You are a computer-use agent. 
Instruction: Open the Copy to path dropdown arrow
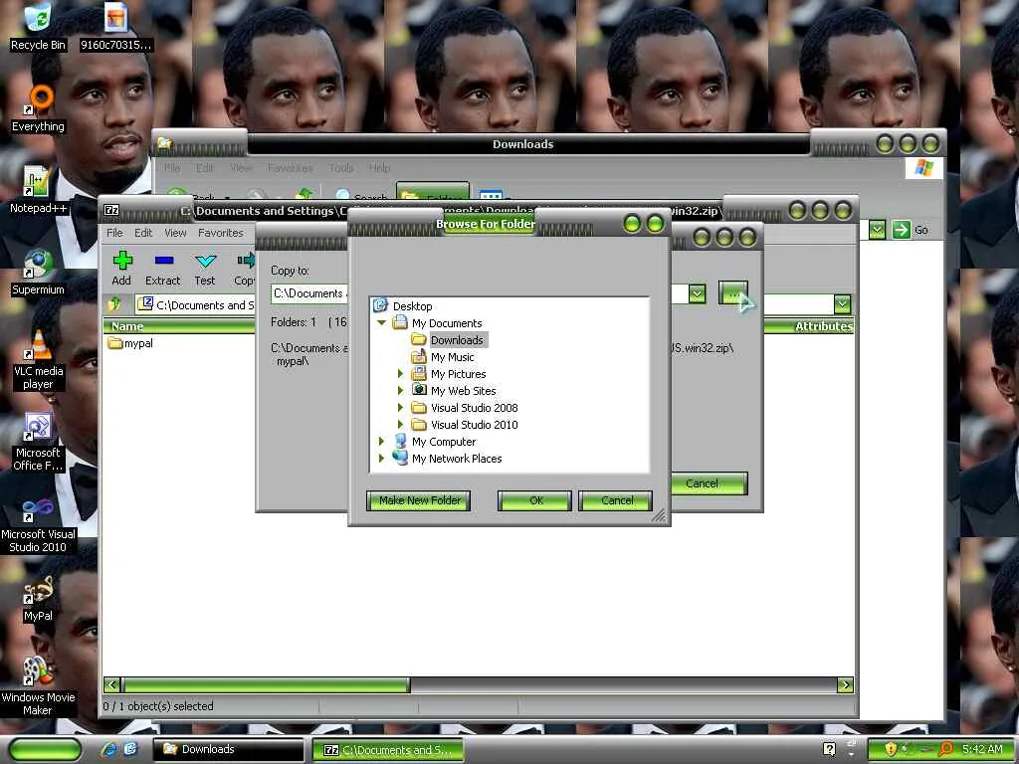pos(698,293)
